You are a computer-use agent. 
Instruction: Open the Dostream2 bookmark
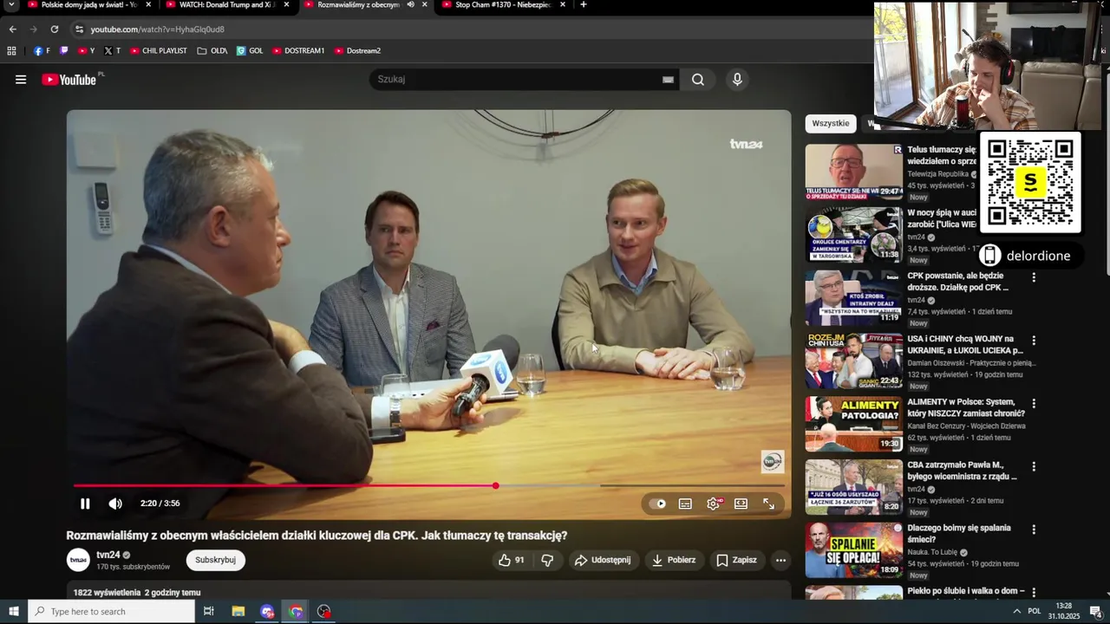pos(357,51)
